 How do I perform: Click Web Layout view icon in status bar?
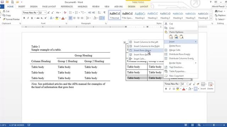pos(199,125)
